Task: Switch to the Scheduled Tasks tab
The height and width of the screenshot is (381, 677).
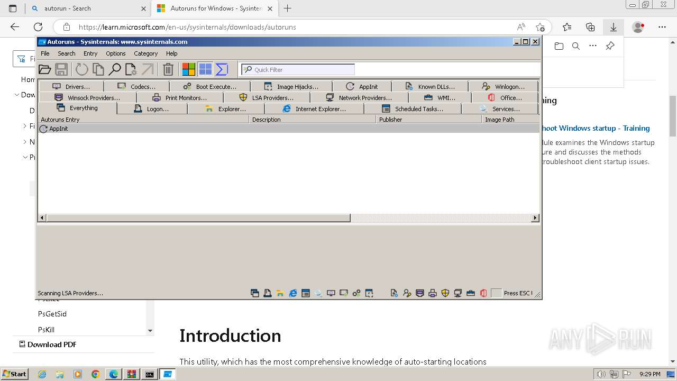Action: coord(413,108)
